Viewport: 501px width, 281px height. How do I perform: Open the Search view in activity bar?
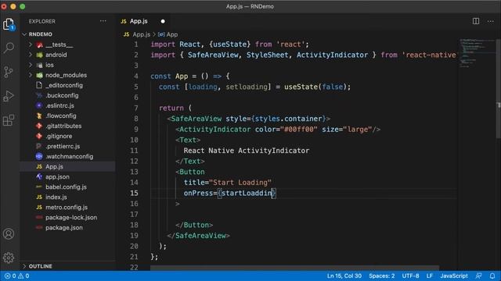9,48
